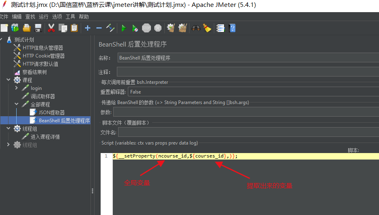This screenshot has width=379, height=215.
Task: Open the 选项 menu
Action: (57, 17)
